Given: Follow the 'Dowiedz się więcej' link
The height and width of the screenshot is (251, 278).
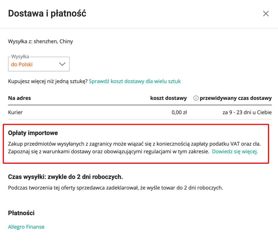Looking at the screenshot, I should 235,151.
